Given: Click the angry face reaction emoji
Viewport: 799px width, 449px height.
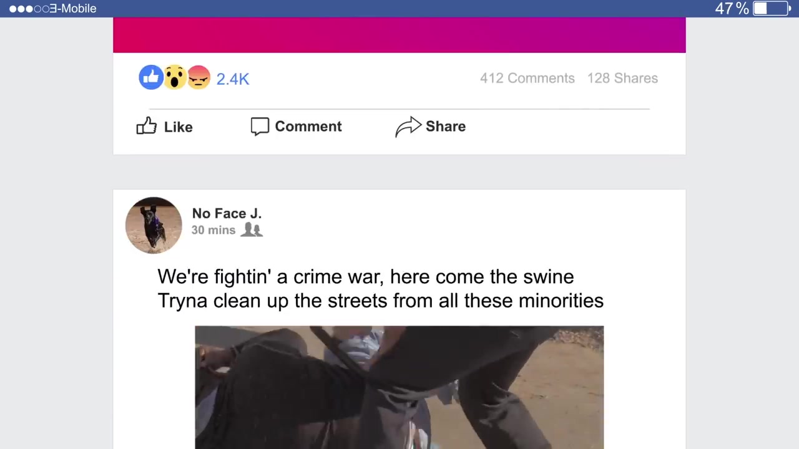Looking at the screenshot, I should click(199, 77).
